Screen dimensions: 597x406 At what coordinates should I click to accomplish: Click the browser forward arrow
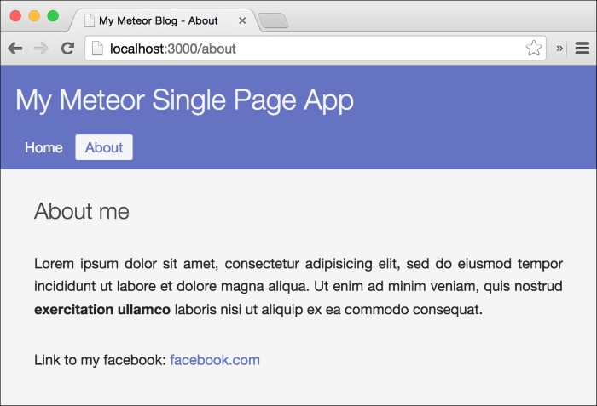point(41,49)
